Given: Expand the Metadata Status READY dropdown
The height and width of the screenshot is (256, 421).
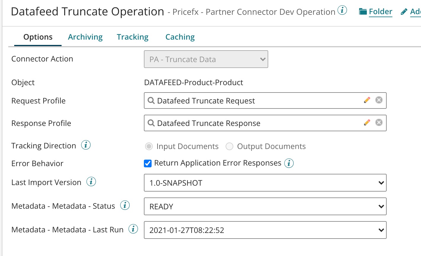Looking at the screenshot, I should click(265, 207).
